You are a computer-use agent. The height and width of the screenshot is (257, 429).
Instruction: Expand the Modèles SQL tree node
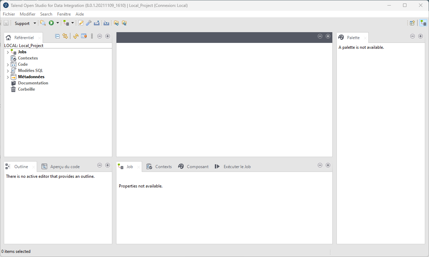[x=8, y=71]
